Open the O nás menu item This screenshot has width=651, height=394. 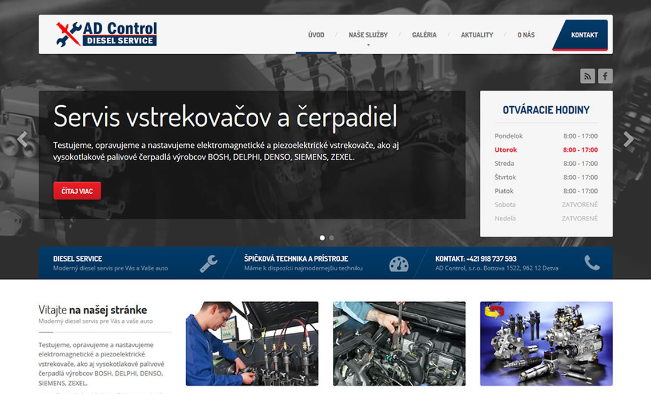[526, 35]
